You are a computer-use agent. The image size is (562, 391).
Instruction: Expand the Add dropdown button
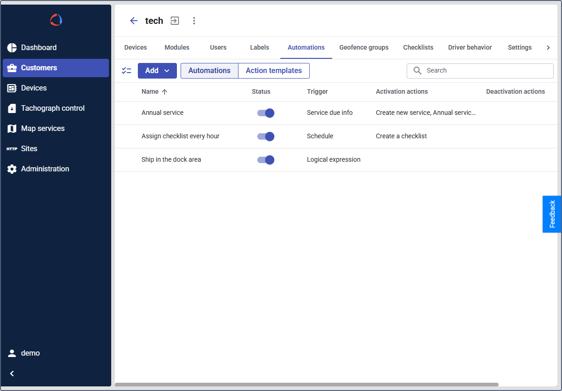tap(157, 71)
